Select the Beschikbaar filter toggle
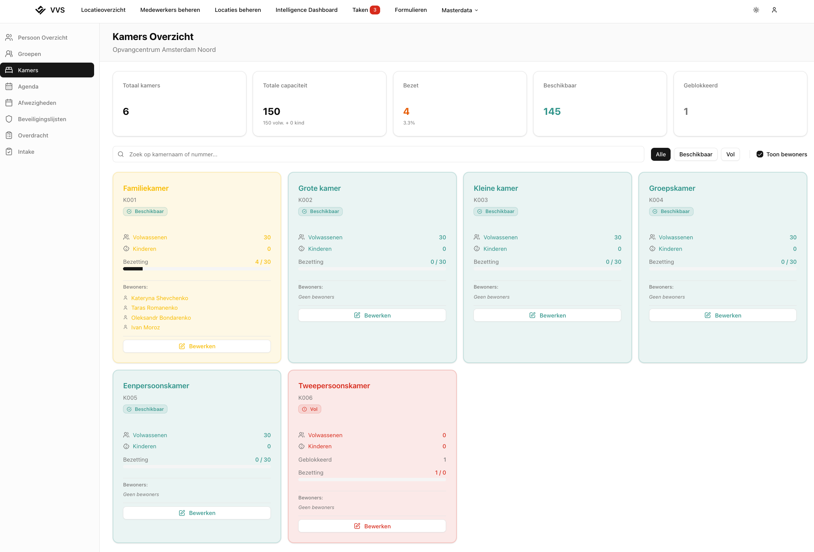This screenshot has height=552, width=814. 695,154
